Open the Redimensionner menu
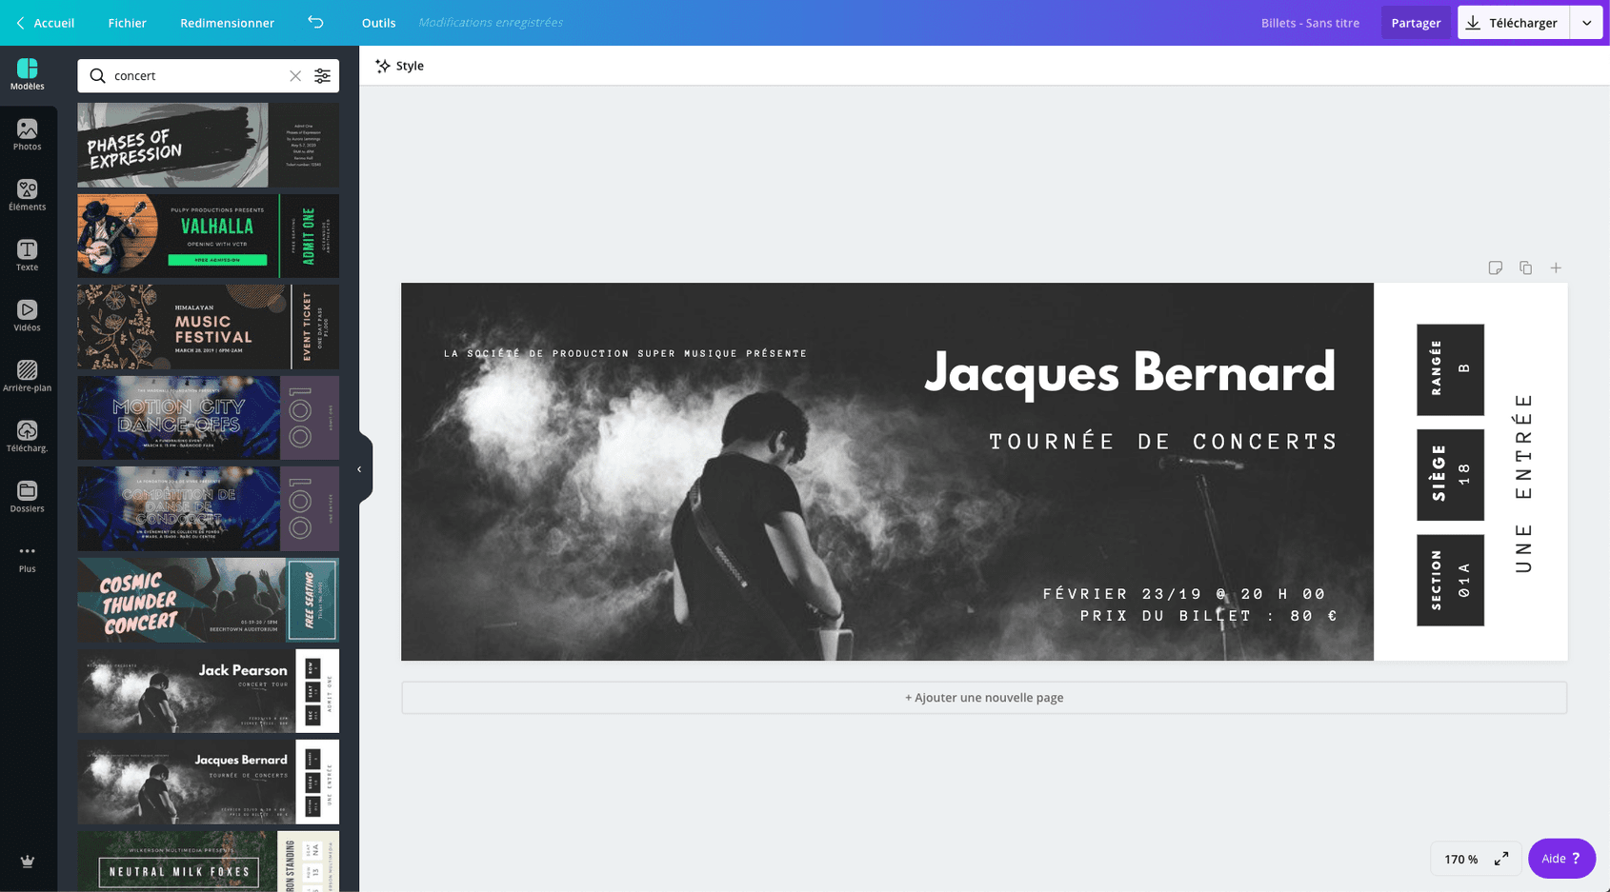Viewport: 1610px width, 892px height. pyautogui.click(x=227, y=23)
